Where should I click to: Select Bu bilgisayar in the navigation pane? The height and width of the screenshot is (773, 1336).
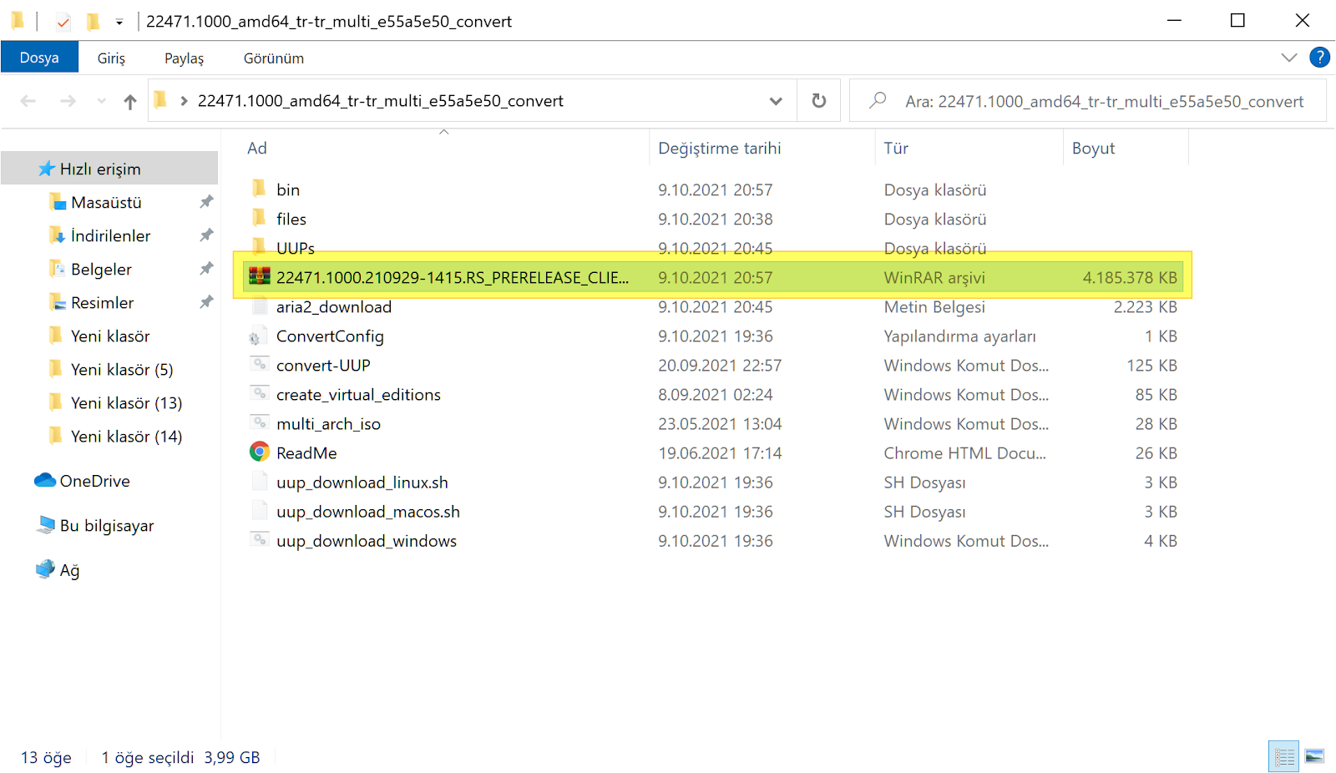click(107, 525)
